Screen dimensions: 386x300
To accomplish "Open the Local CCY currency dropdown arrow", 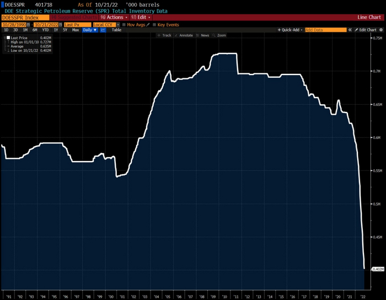I will [118, 25].
